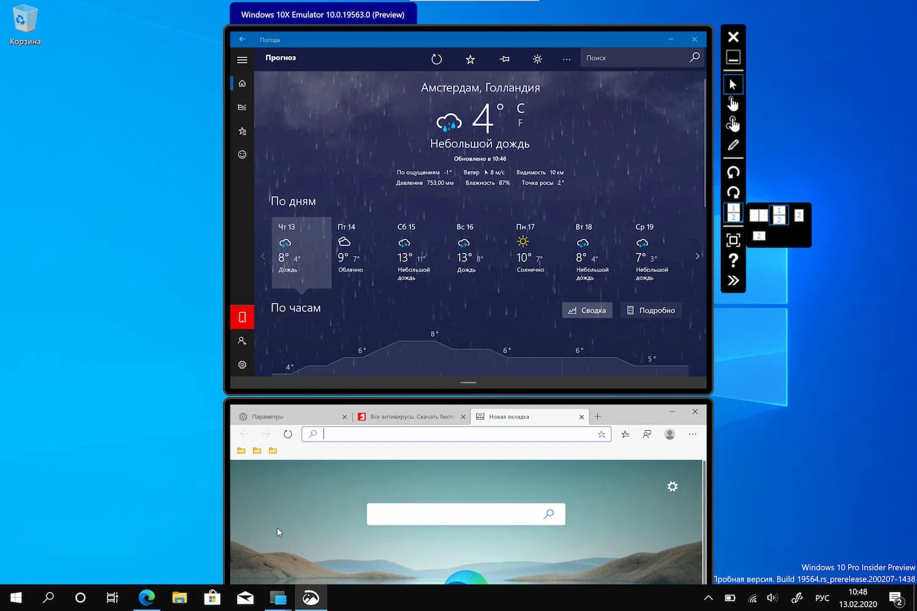Expand the emulator toolbar with the chevron
Screen dimensions: 917x611
[x=733, y=280]
